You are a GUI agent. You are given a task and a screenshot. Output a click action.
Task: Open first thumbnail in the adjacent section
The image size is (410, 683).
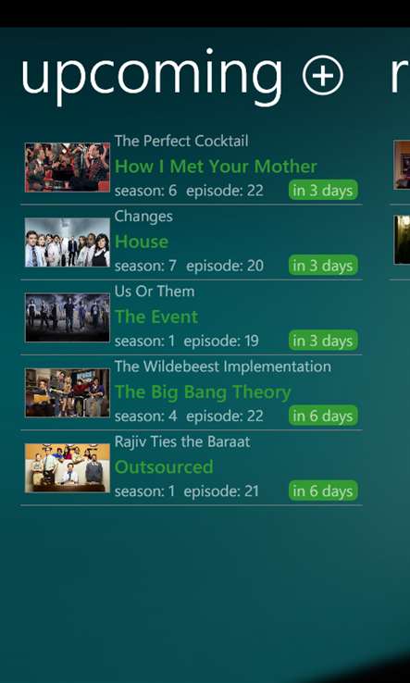[402, 165]
